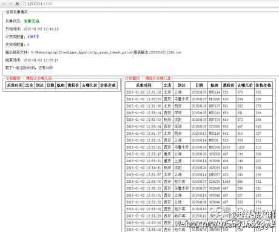Image resolution: width=279 pixels, height=232 pixels.
Task: Click the Ctrip price 561 cell
Action: pos(229,106)
